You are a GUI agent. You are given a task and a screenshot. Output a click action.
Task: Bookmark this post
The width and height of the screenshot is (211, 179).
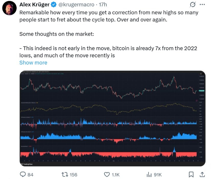[191, 175]
